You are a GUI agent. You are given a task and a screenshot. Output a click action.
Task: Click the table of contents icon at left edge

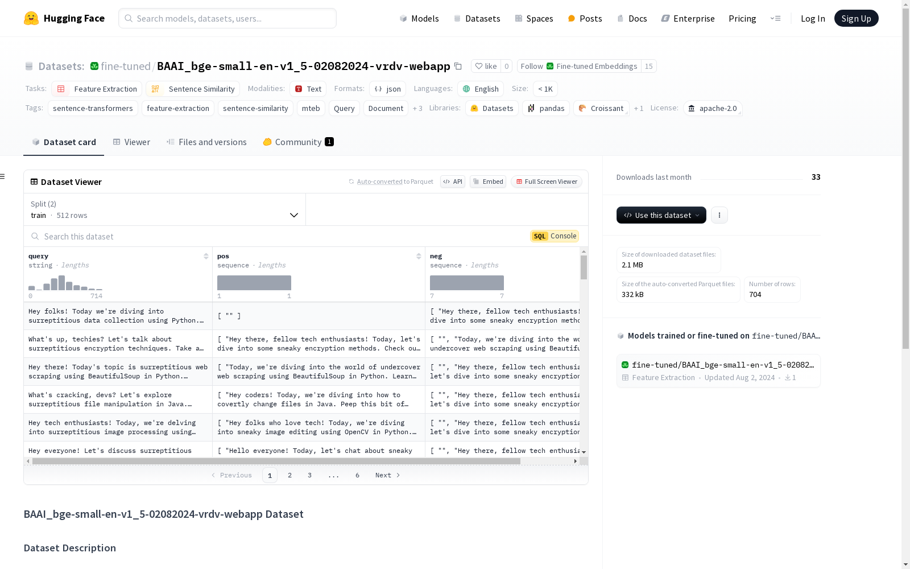point(3,176)
